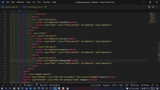
Task: Click 'type="mail"' on line 48
Action: pyautogui.click(x=50, y=41)
